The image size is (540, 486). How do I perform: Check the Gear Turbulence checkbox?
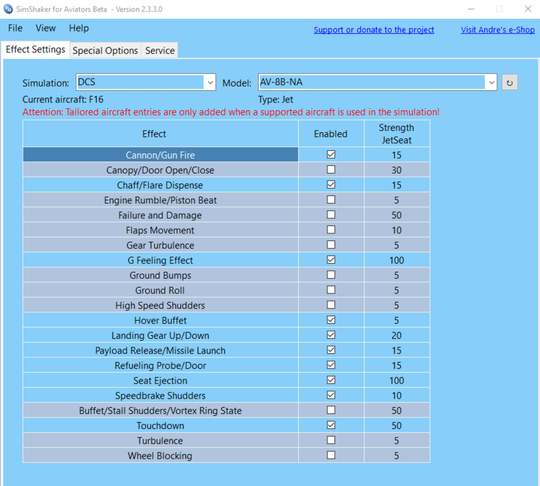click(331, 245)
